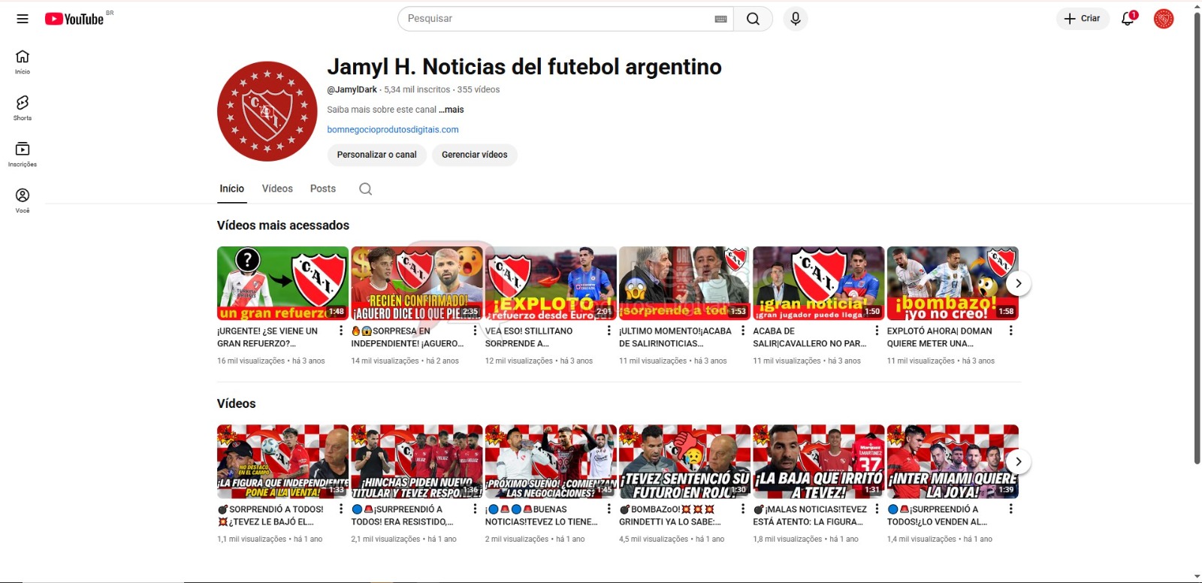Open options menu for EXPLOTÓ AHORA| DOMAN video
The height and width of the screenshot is (583, 1202).
point(1010,331)
